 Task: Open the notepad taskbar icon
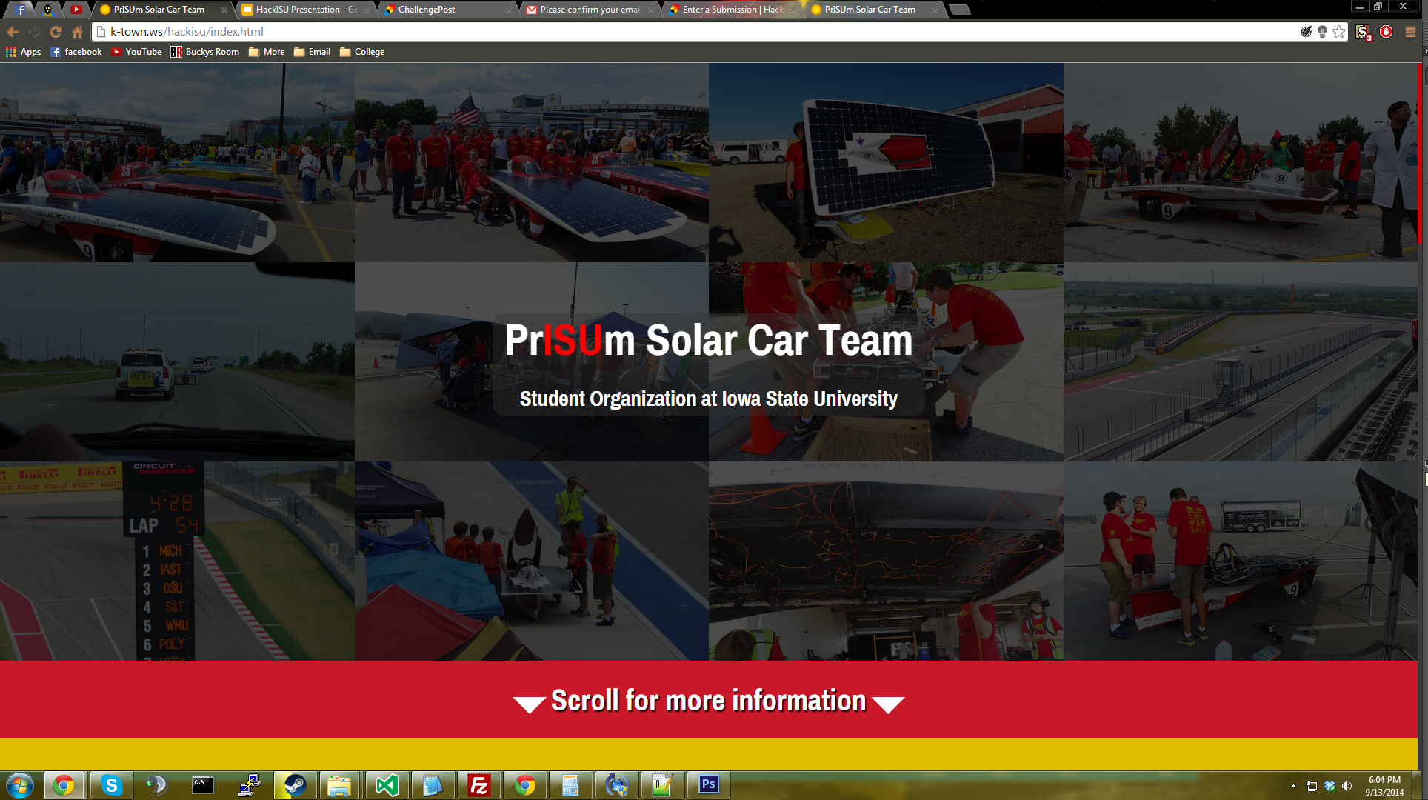[x=433, y=785]
